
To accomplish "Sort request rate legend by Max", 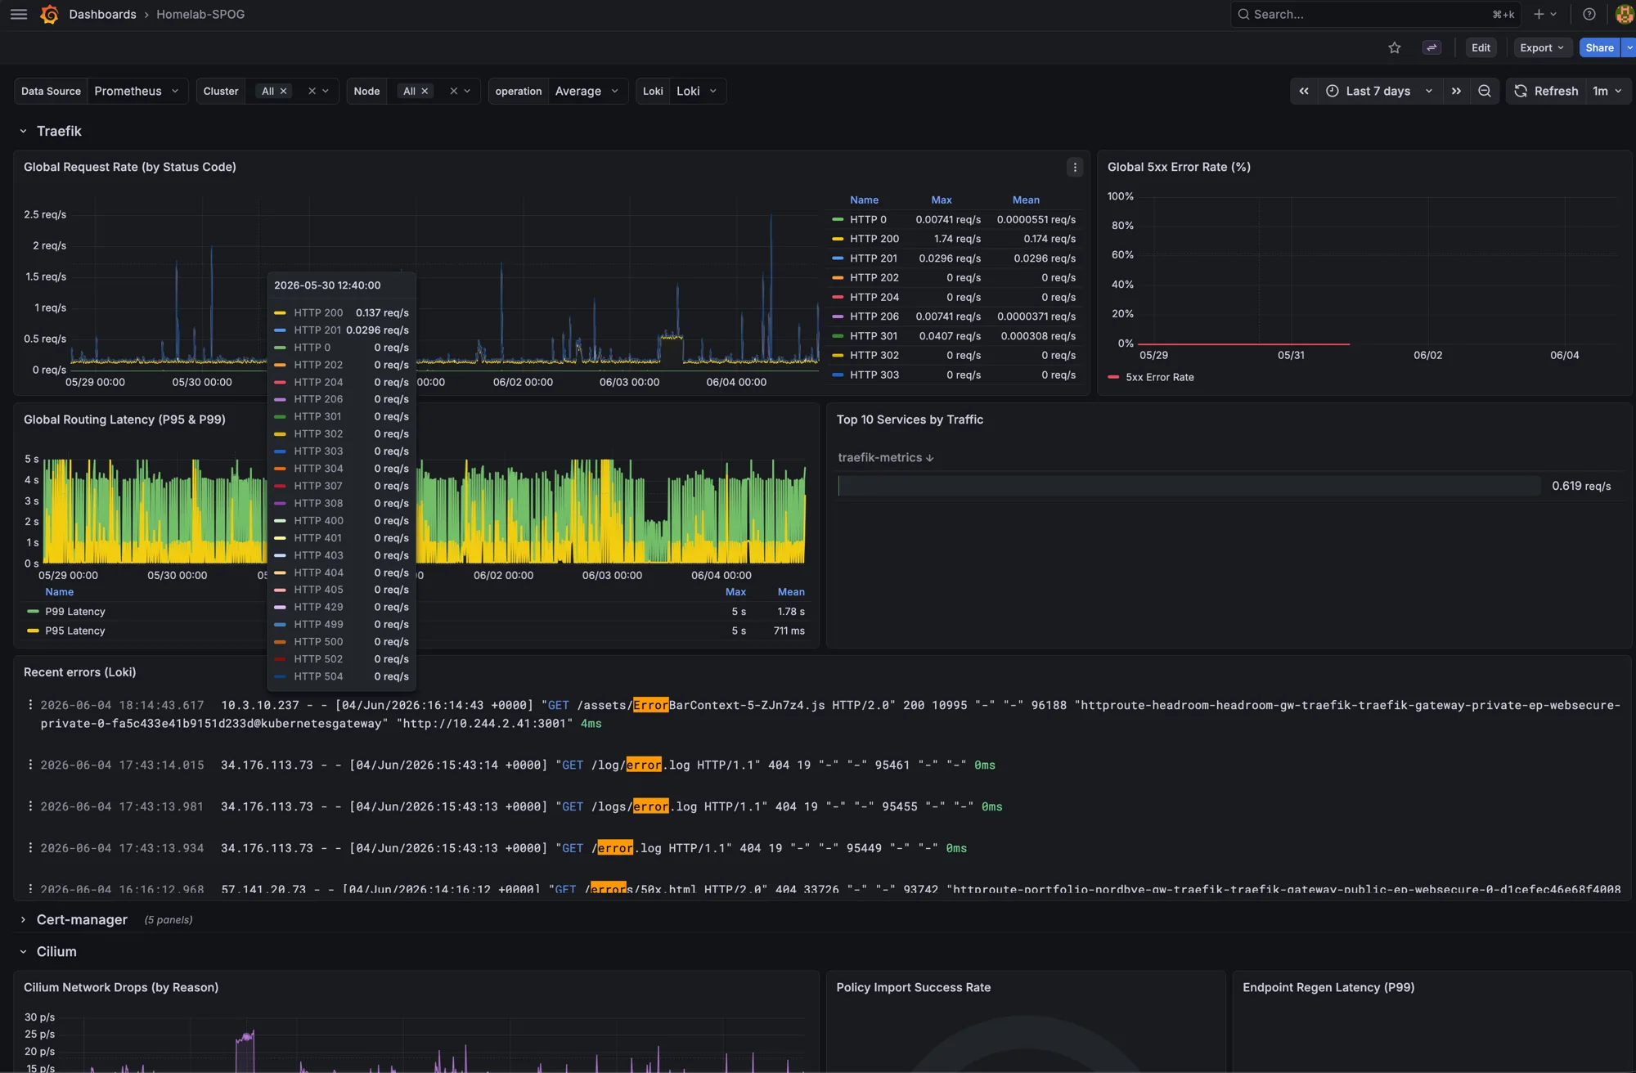I will pyautogui.click(x=942, y=200).
